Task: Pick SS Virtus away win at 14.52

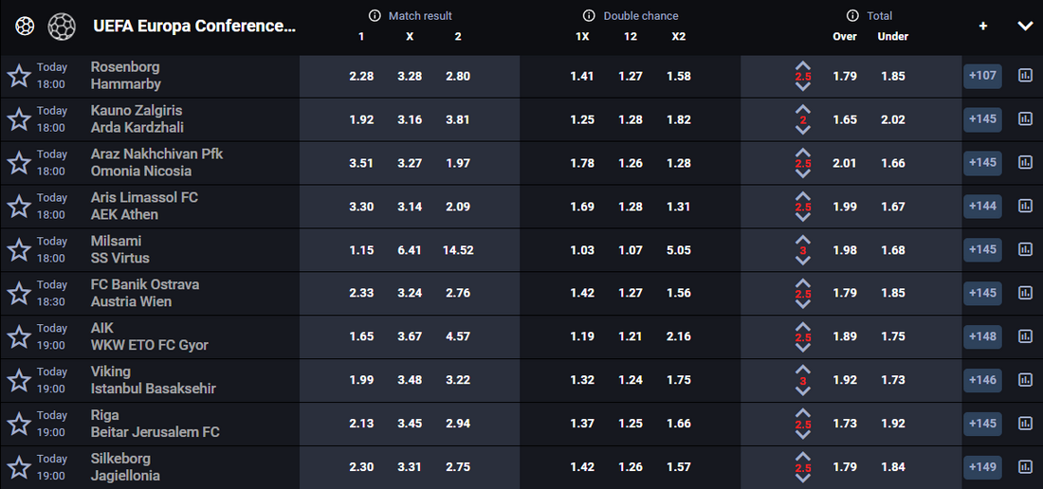Action: (458, 250)
